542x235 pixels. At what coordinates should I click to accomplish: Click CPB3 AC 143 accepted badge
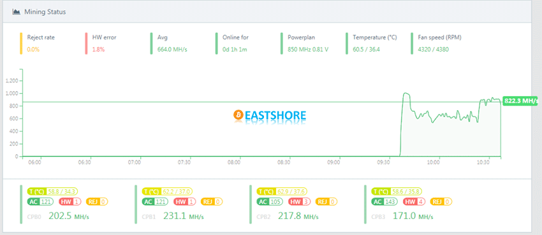(385, 201)
